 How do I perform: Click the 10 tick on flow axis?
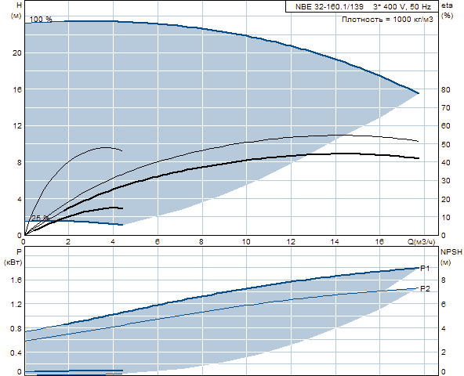[x=246, y=242]
